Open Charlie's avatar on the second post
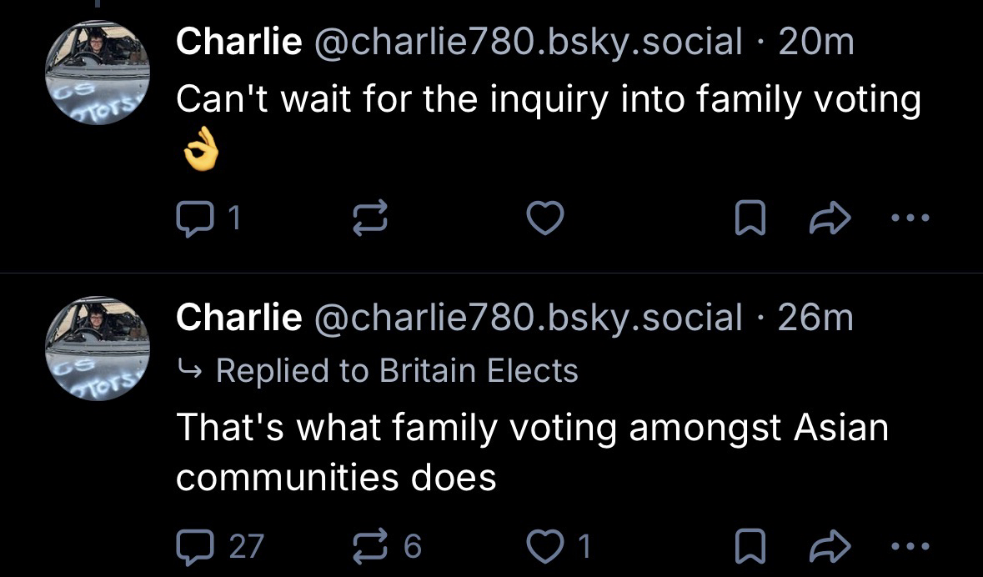The image size is (983, 577). click(x=98, y=348)
